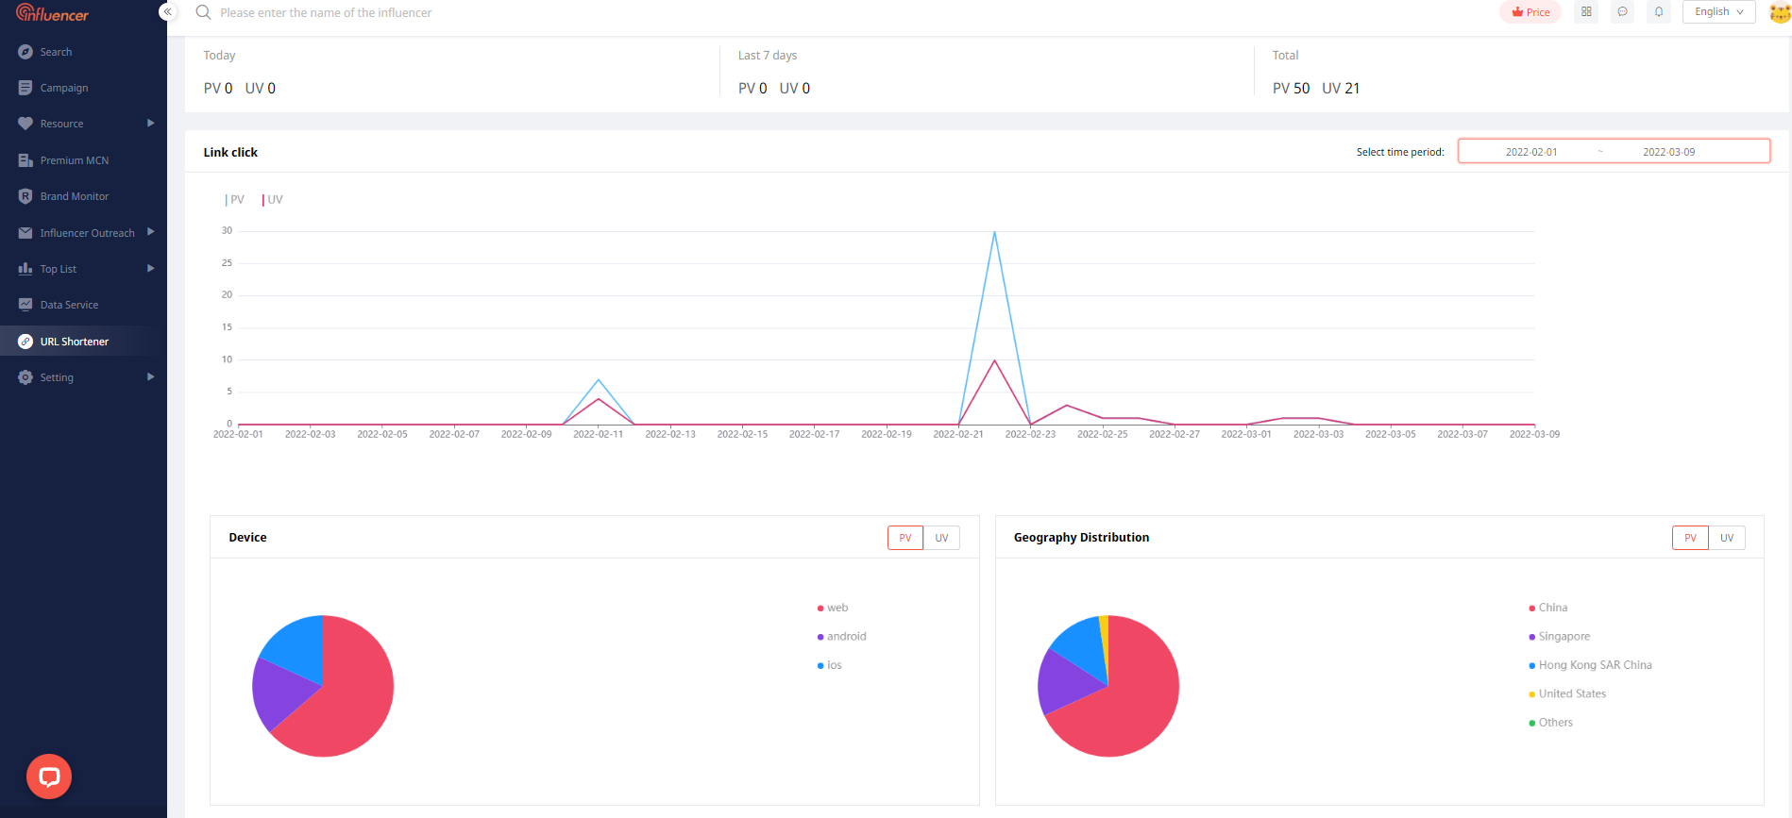Open the notifications bell icon

tap(1659, 12)
